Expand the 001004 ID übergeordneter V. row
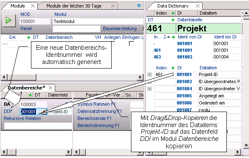Screen dimensions: 249x158 coord(149,89)
